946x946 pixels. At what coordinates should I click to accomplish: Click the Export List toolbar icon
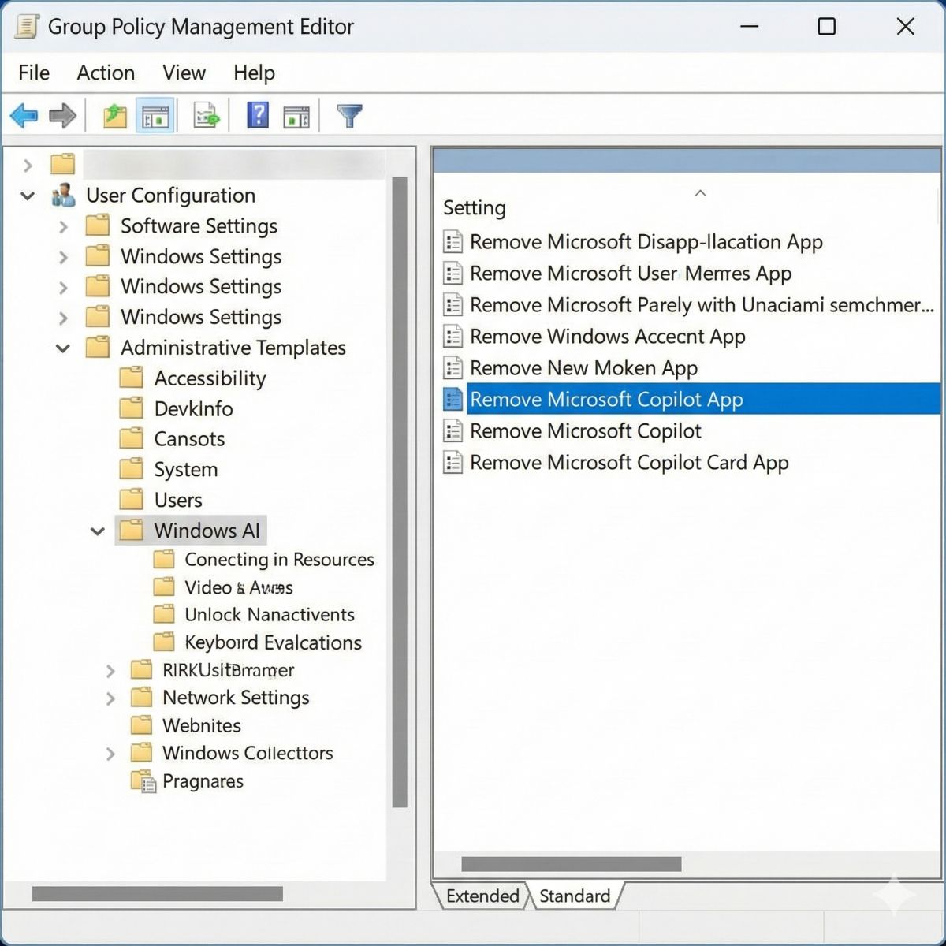click(x=206, y=117)
